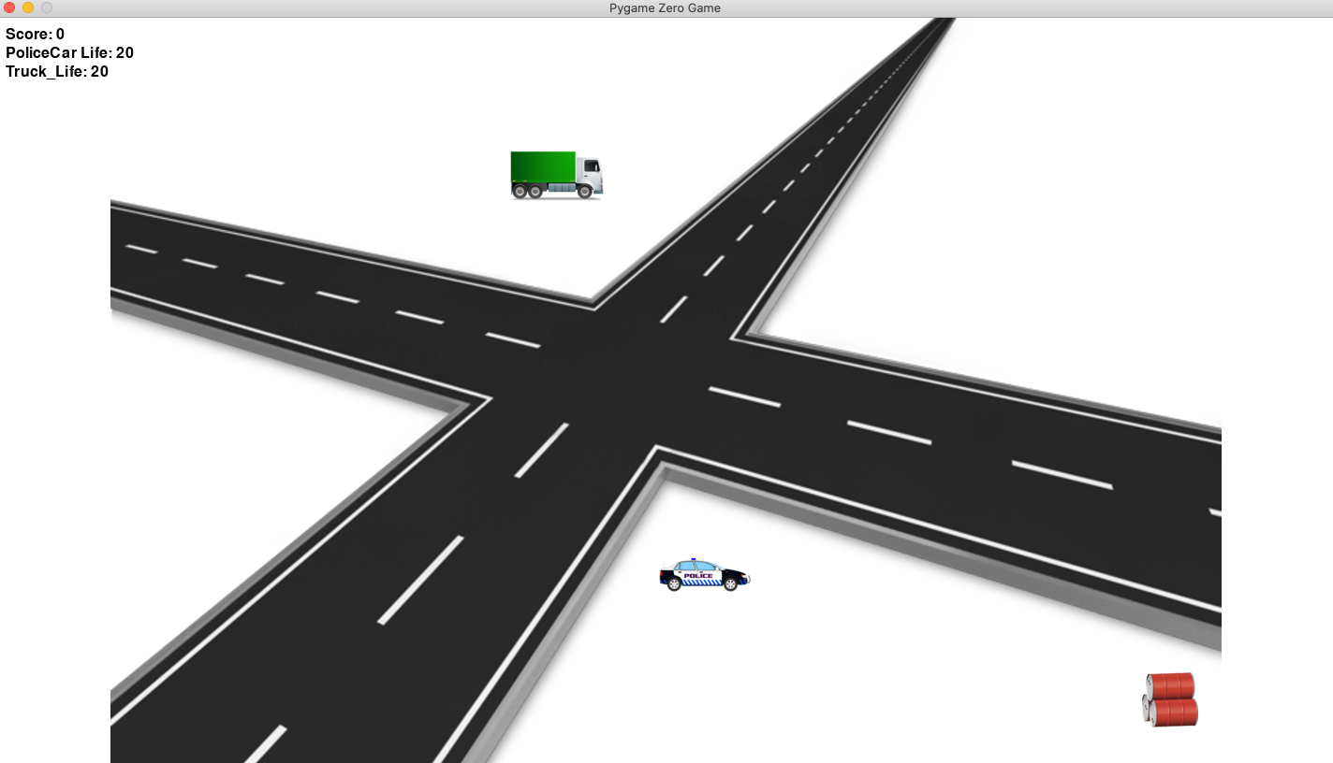This screenshot has width=1333, height=763.
Task: Click the green cargo truck sprite
Action: pyautogui.click(x=556, y=175)
